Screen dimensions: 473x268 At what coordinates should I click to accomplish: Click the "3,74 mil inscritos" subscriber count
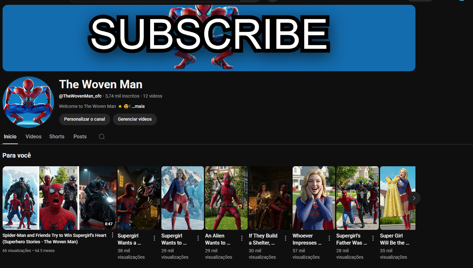tap(122, 96)
